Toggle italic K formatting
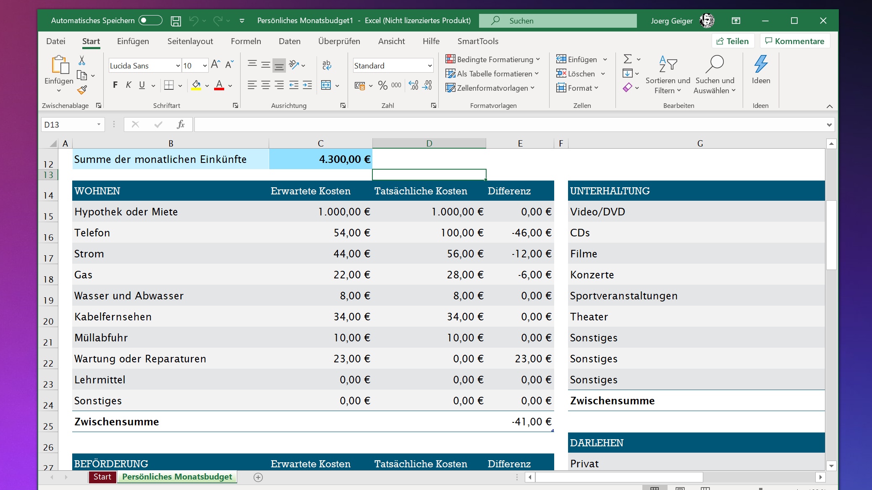Screen dimensions: 872x490 click(x=128, y=85)
